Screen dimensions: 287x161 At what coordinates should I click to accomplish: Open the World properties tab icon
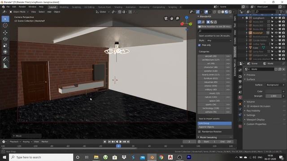240,97
